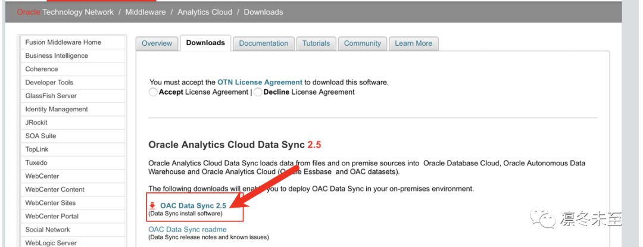Select Business Intelligence in the sidebar

(x=73, y=56)
